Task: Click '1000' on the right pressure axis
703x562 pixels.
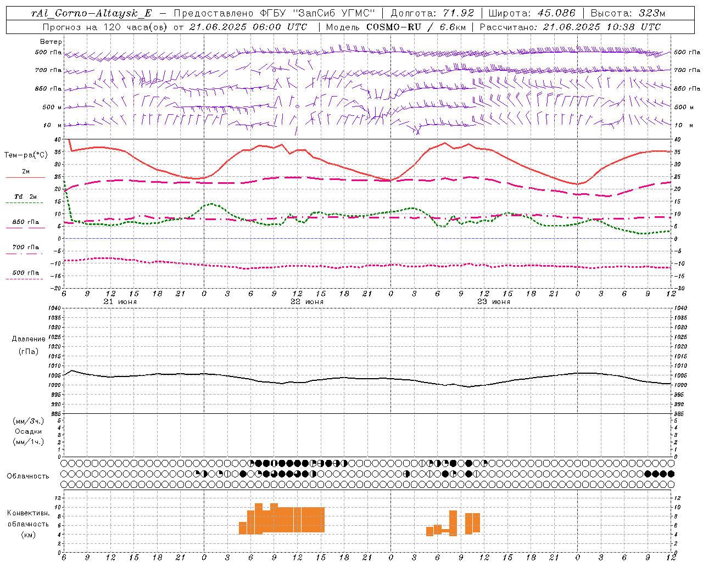Action: (680, 385)
